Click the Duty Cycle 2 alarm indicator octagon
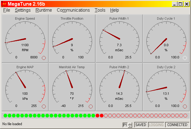This screenshot has width=191, height=129. coord(185,106)
